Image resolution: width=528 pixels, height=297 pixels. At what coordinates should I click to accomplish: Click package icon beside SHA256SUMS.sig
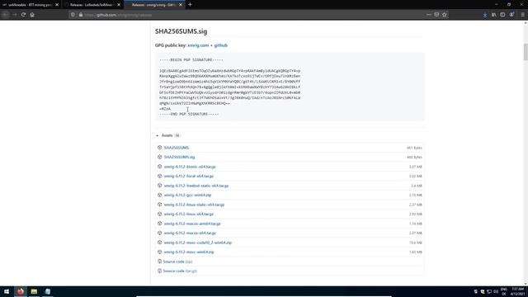pyautogui.click(x=159, y=157)
